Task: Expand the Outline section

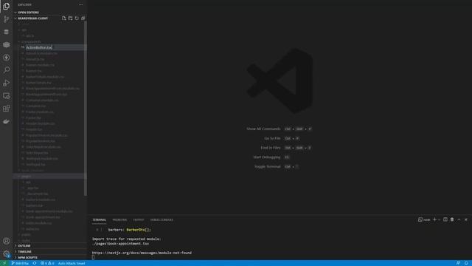Action: pyautogui.click(x=24, y=246)
